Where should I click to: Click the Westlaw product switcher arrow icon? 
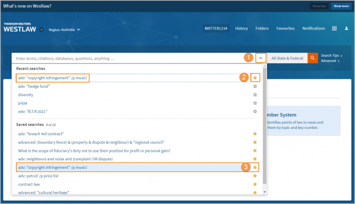[41, 30]
